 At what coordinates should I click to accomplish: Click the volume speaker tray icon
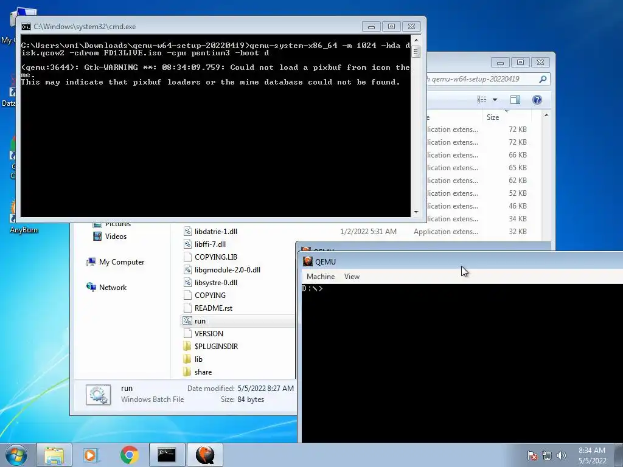[562, 455]
